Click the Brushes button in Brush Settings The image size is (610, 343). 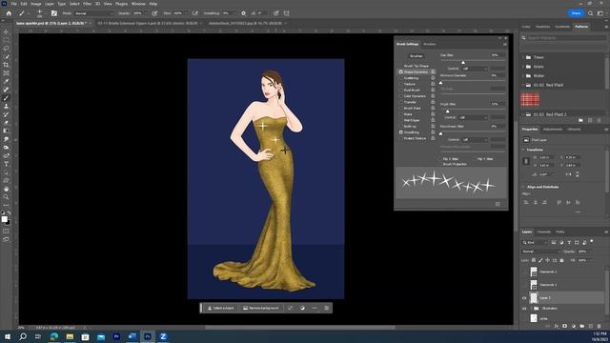(x=417, y=56)
